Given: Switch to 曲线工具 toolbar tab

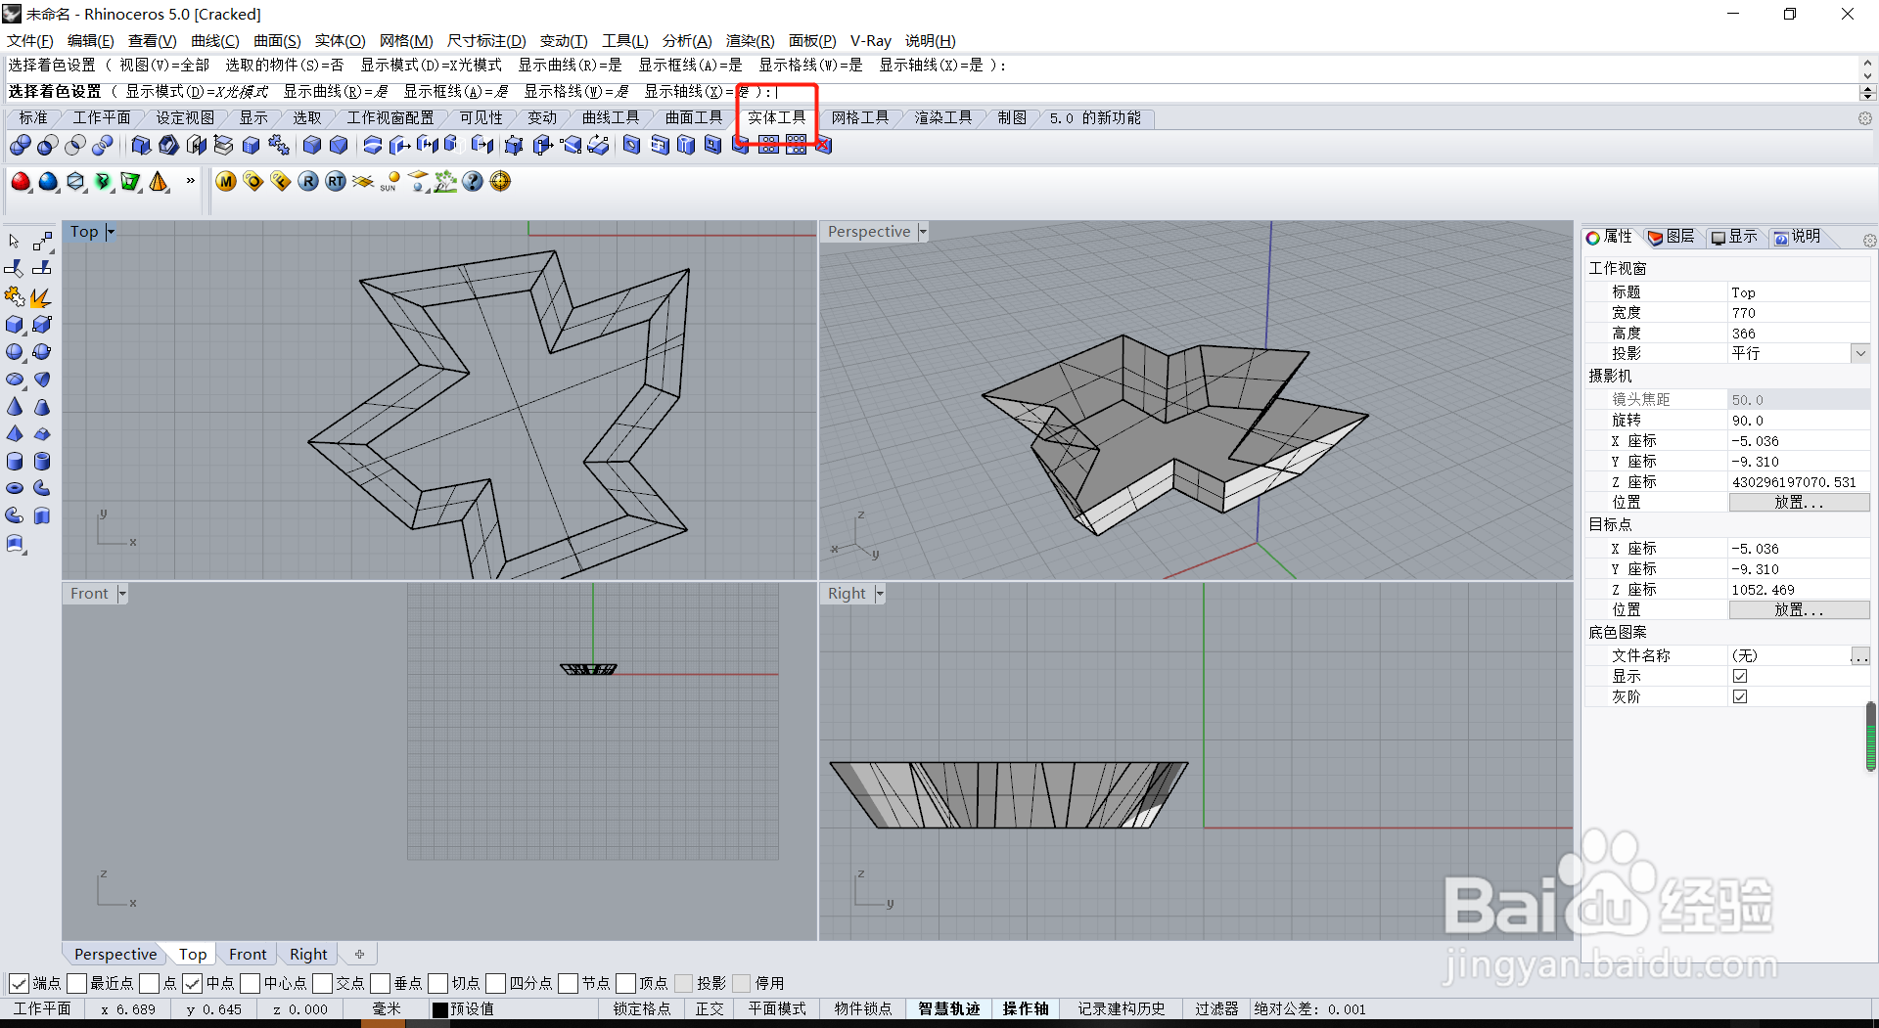Looking at the screenshot, I should click(610, 118).
